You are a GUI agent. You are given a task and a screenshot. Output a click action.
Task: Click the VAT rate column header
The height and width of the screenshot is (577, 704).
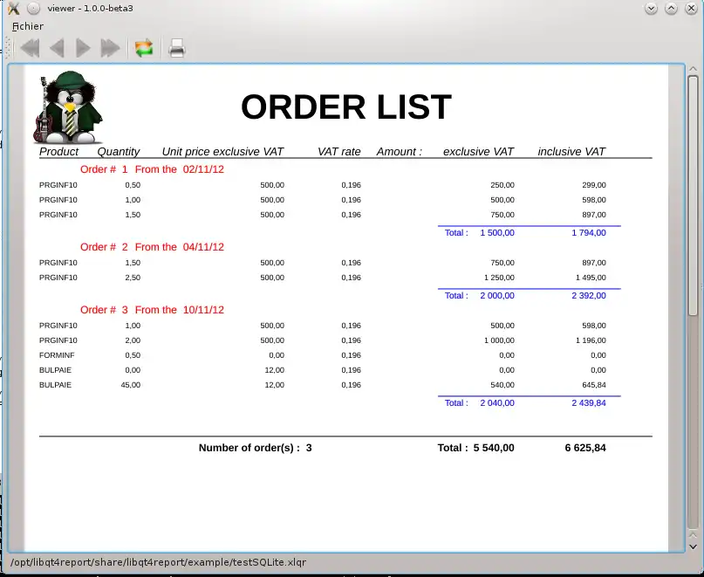point(339,151)
